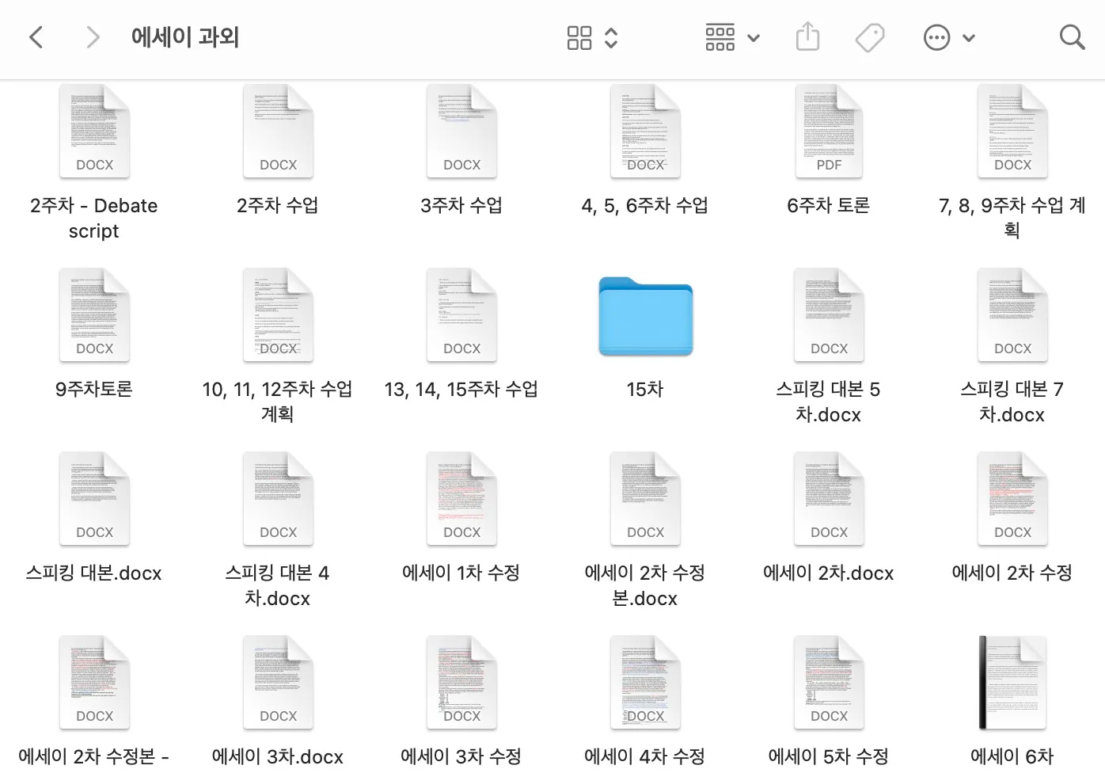Open the ellipsis More actions menu
Image resolution: width=1105 pixels, height=773 pixels.
[949, 37]
